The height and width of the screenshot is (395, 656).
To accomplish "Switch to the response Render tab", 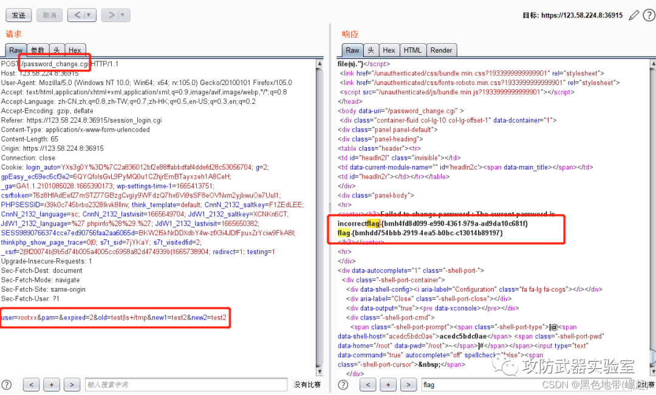I will [x=442, y=50].
